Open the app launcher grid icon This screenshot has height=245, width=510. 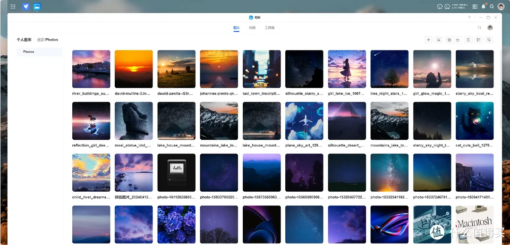click(13, 7)
